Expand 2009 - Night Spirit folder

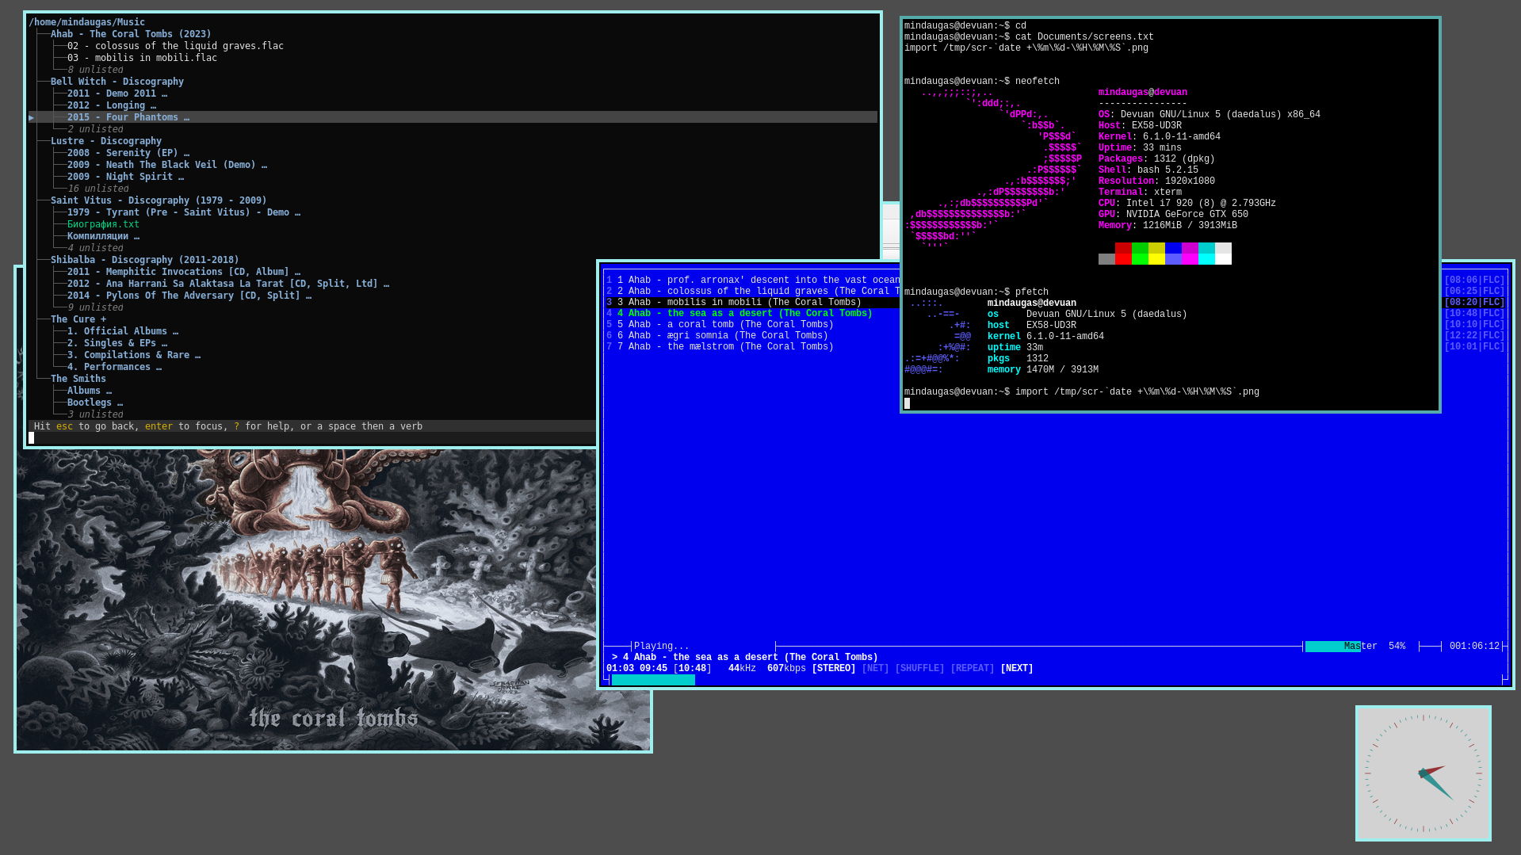click(125, 177)
